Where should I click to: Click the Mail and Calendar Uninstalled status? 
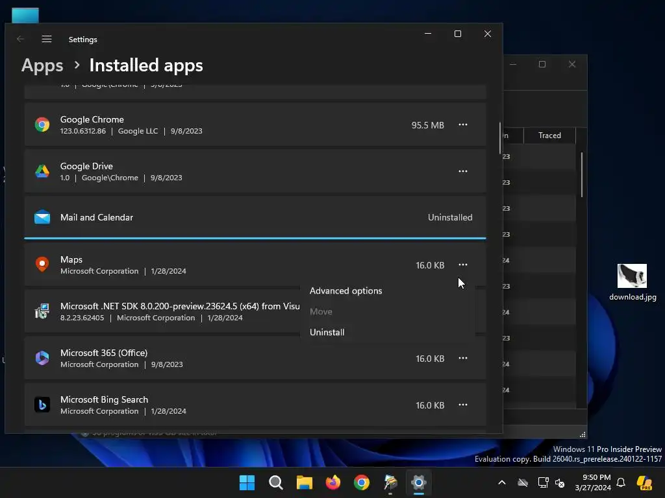pyautogui.click(x=450, y=217)
